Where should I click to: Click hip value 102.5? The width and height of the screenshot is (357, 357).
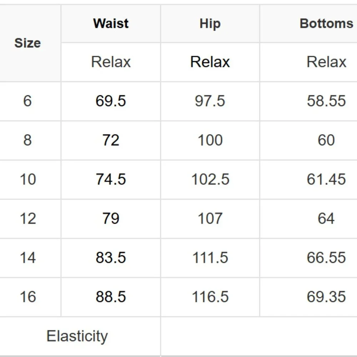[210, 179]
